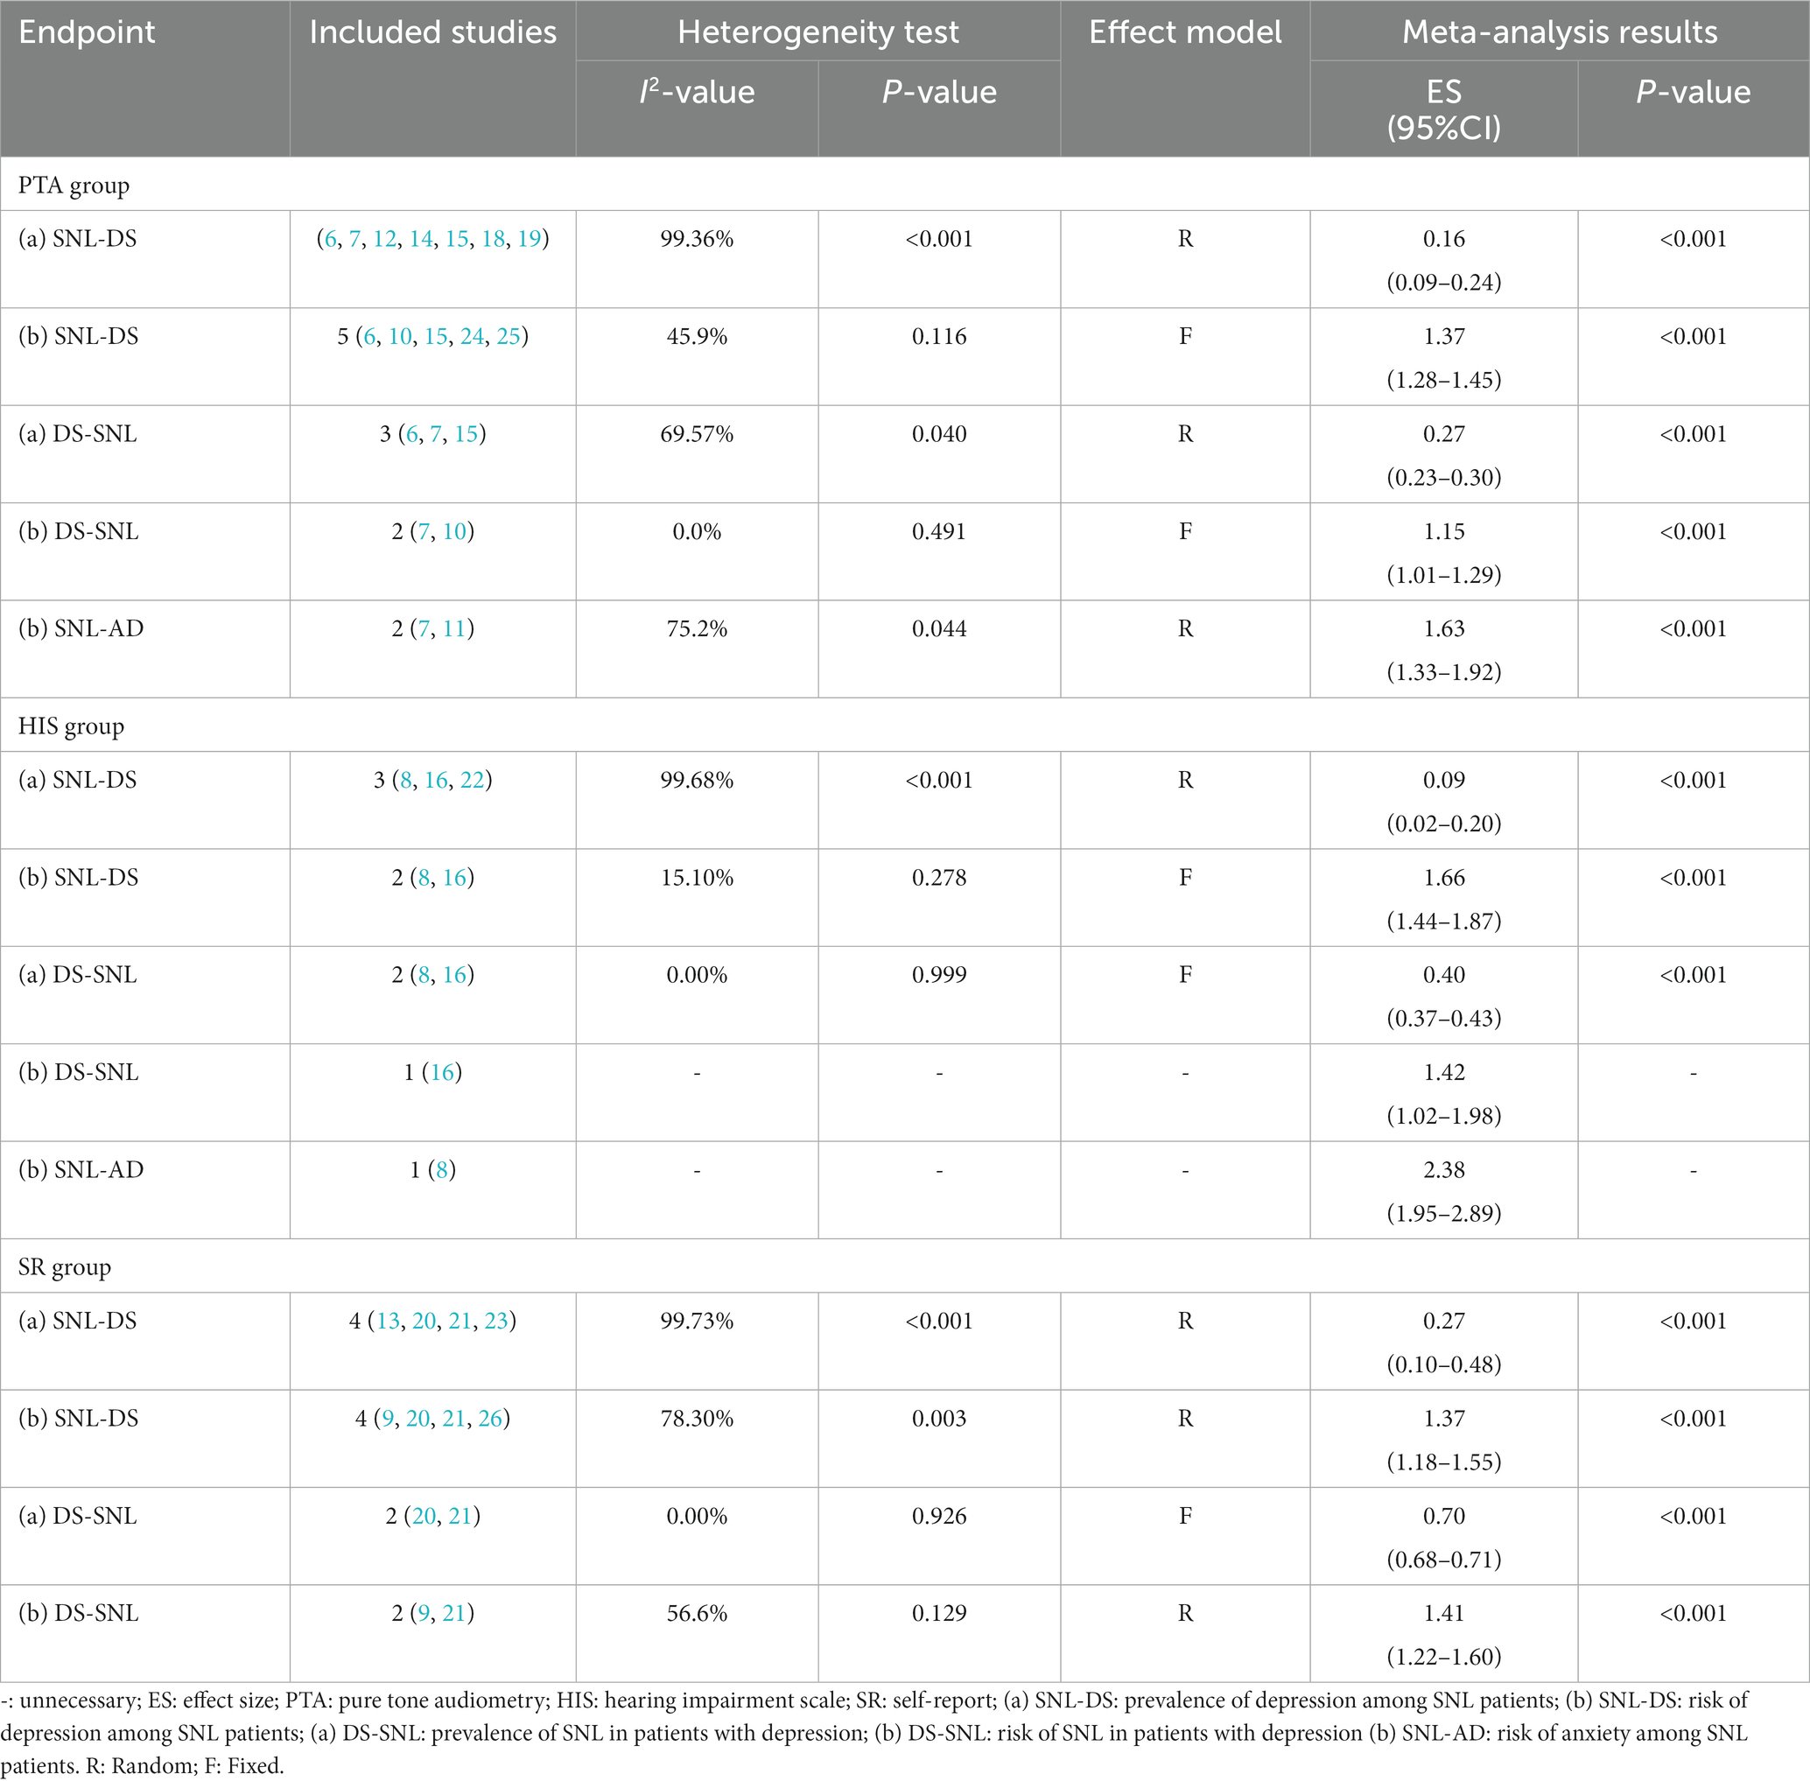Click the 75.2% I² value
The width and height of the screenshot is (1810, 1781).
point(697,628)
